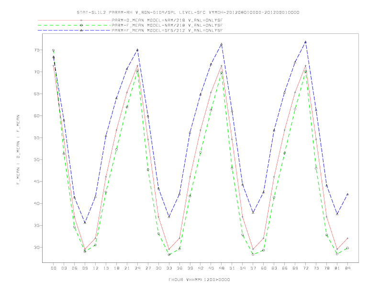Viewport: 379px width, 292px height.
Task: Click x-axis hour label 51
Action: point(232,268)
